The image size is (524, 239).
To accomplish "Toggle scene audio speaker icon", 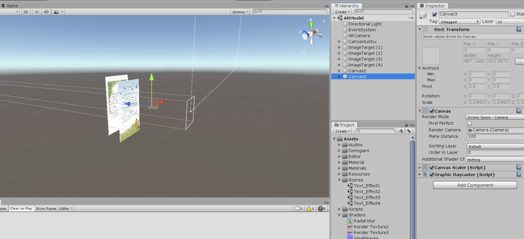I will click(46, 12).
